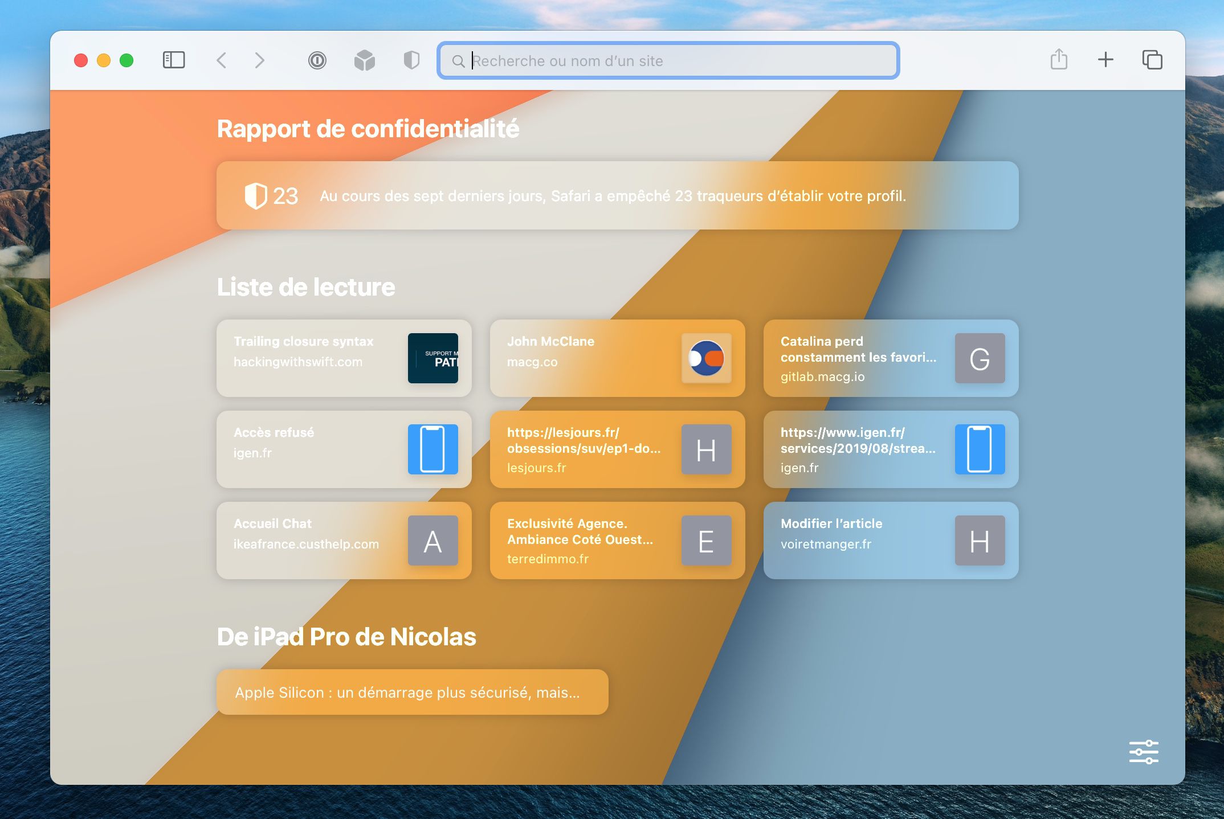Open the lesjours.fr SUV obsessions article
Viewport: 1224px width, 819px height.
[x=617, y=450]
